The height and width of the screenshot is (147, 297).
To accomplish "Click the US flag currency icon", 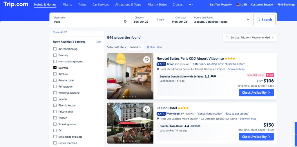I will (238, 5).
